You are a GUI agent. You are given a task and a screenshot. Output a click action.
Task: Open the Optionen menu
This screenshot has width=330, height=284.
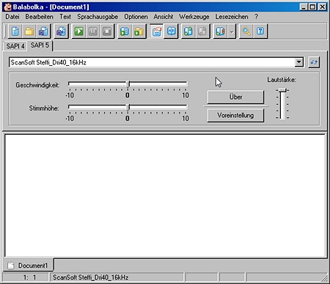pyautogui.click(x=136, y=17)
